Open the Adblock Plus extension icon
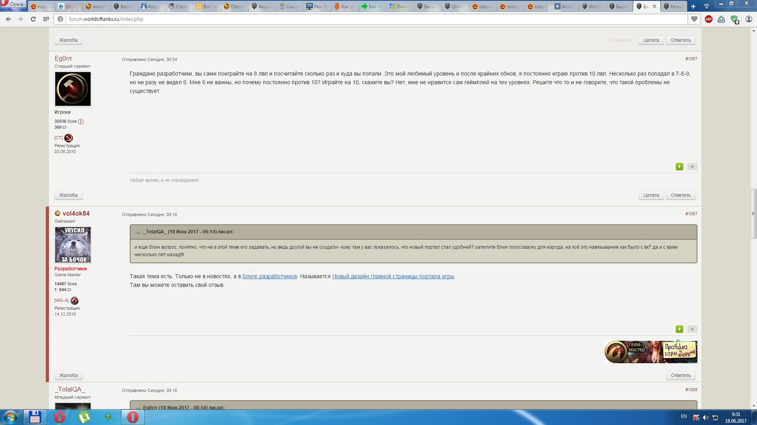Image resolution: width=757 pixels, height=425 pixels. (708, 19)
